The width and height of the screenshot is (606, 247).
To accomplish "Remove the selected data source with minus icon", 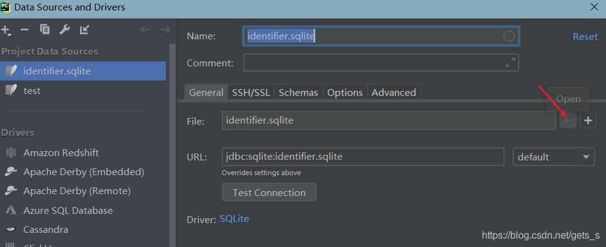I will [25, 29].
